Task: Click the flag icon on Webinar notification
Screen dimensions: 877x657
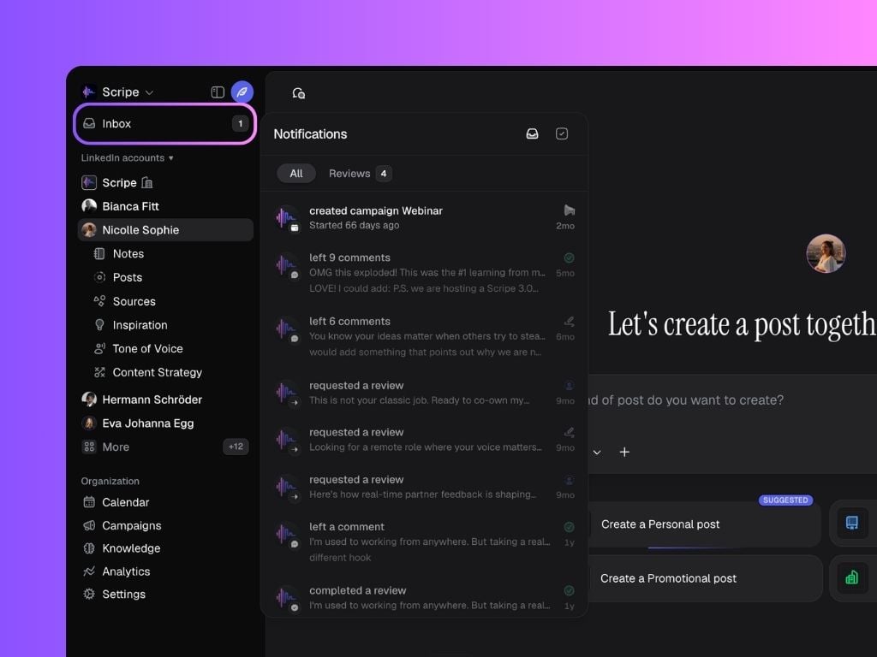Action: point(570,210)
